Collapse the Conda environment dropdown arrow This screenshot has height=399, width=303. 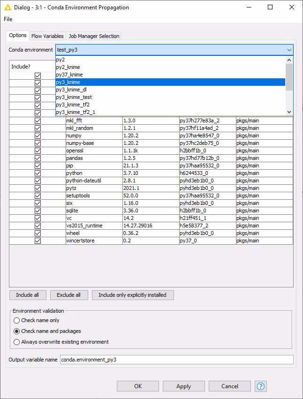288,50
